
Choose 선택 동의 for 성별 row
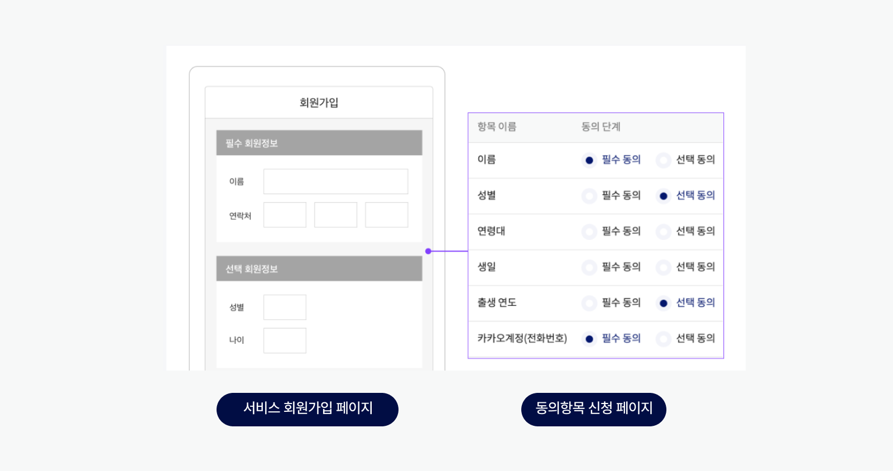pos(664,196)
